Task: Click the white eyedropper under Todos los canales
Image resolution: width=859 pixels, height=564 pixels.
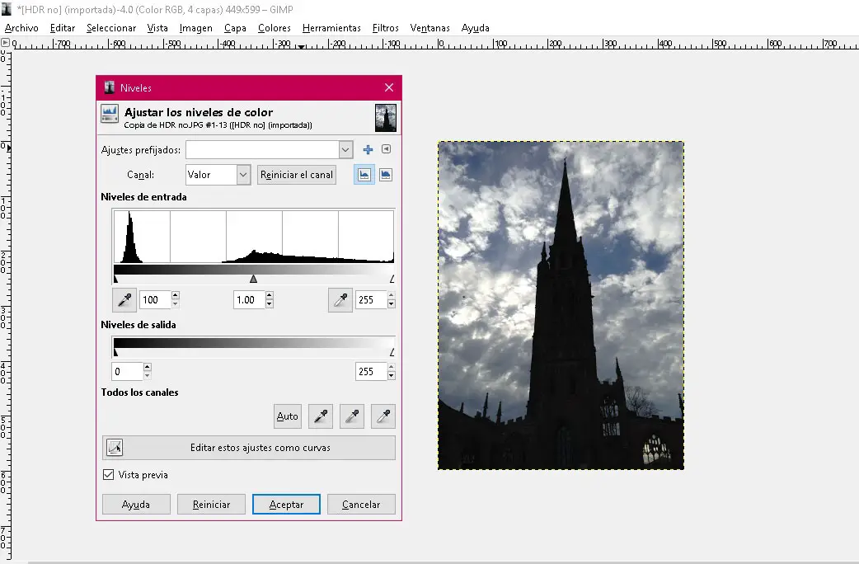Action: (383, 416)
